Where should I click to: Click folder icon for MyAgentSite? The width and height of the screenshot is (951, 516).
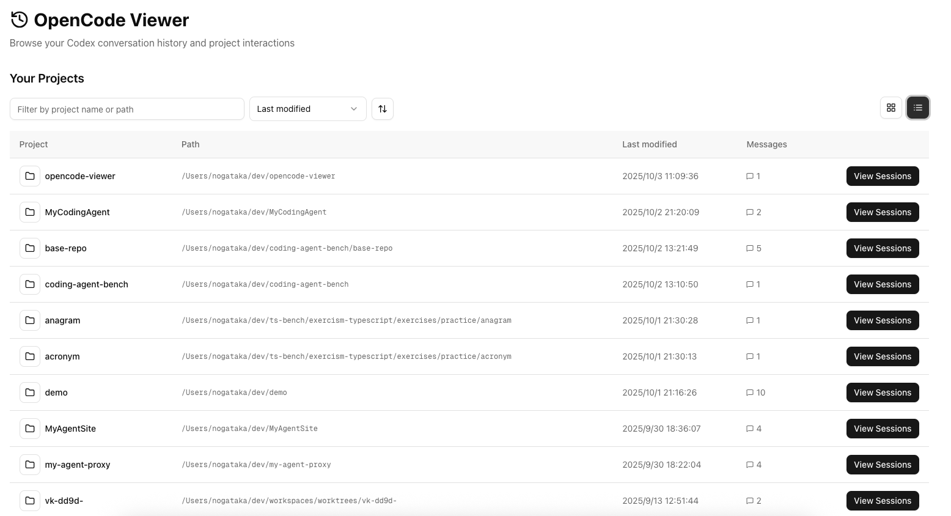click(x=30, y=429)
